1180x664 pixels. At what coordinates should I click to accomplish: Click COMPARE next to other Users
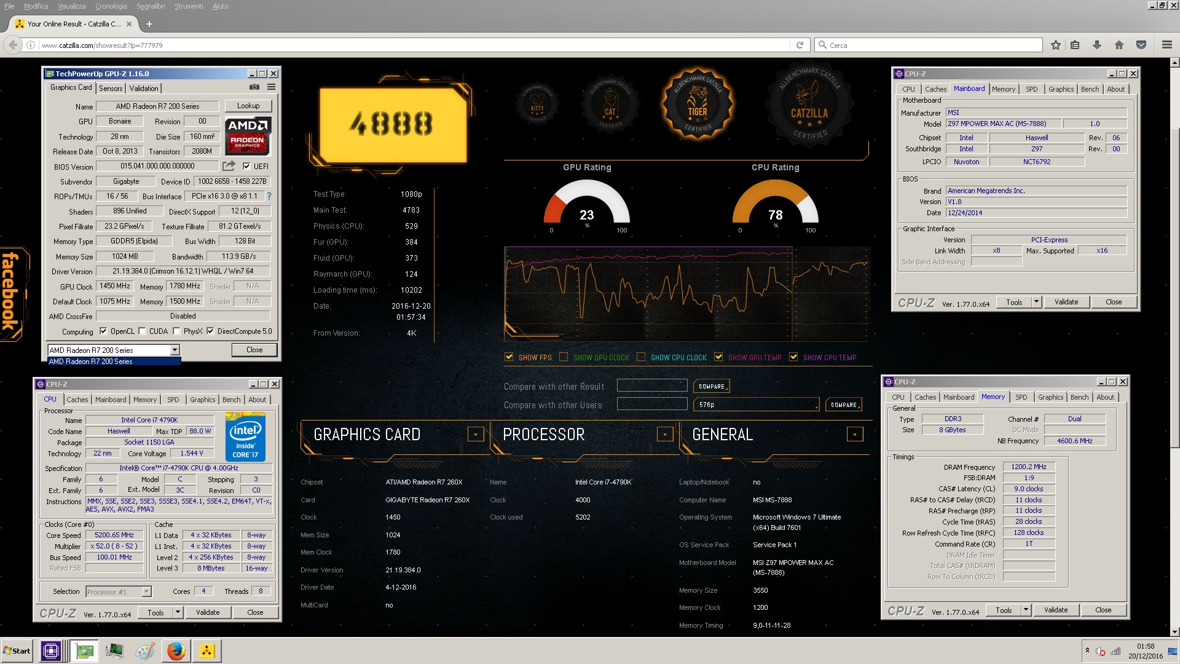(x=843, y=405)
